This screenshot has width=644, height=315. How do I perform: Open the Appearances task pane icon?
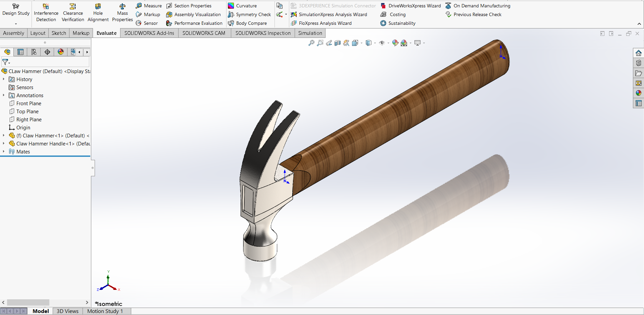pyautogui.click(x=638, y=93)
